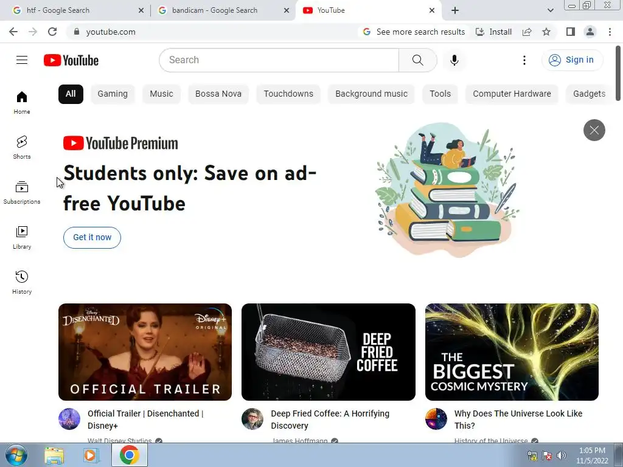Click browser back arrow
This screenshot has height=467, width=623.
(13, 32)
